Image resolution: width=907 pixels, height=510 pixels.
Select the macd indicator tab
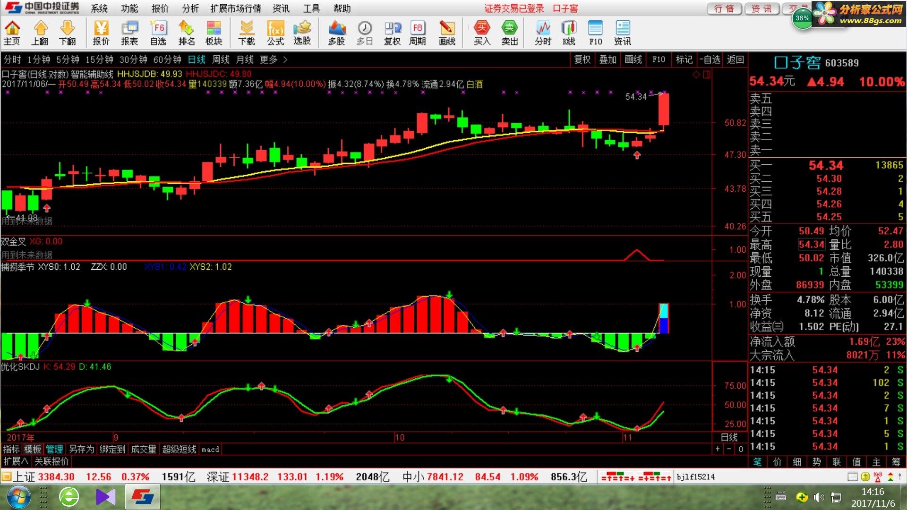click(210, 449)
